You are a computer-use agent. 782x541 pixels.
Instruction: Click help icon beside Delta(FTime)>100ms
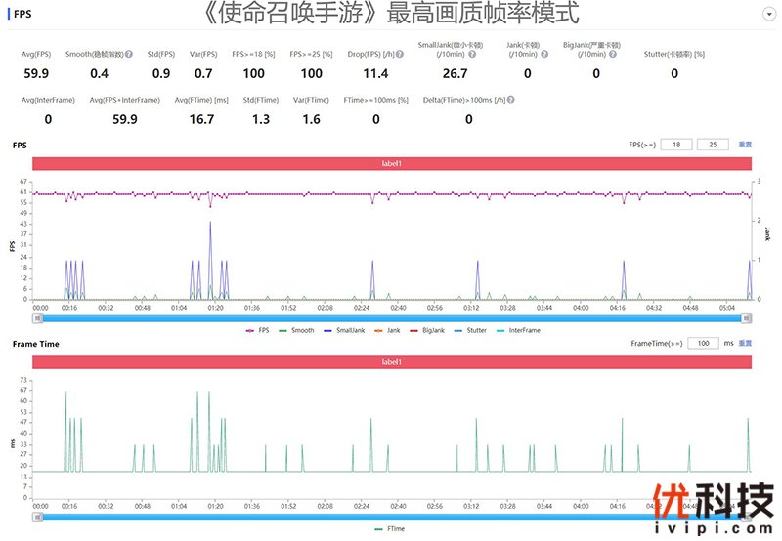coord(511,100)
